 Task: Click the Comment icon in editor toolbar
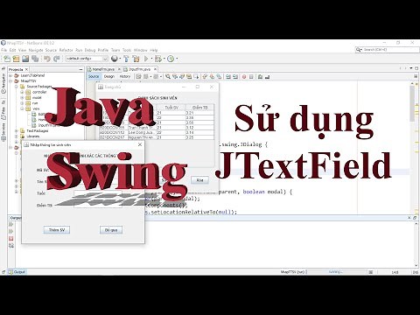[x=260, y=77]
